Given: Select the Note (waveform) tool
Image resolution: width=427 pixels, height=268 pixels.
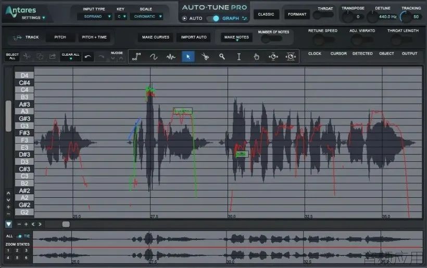Looking at the screenshot, I should coord(171,57).
